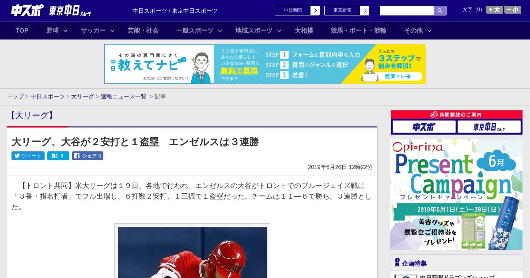Click the arrow next to 中日新聞
This screenshot has width=530, height=278.
click(x=315, y=11)
